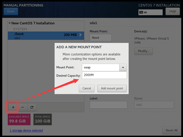Select the /boot sda1 partition row
The image size is (183, 137).
pyautogui.click(x=46, y=36)
